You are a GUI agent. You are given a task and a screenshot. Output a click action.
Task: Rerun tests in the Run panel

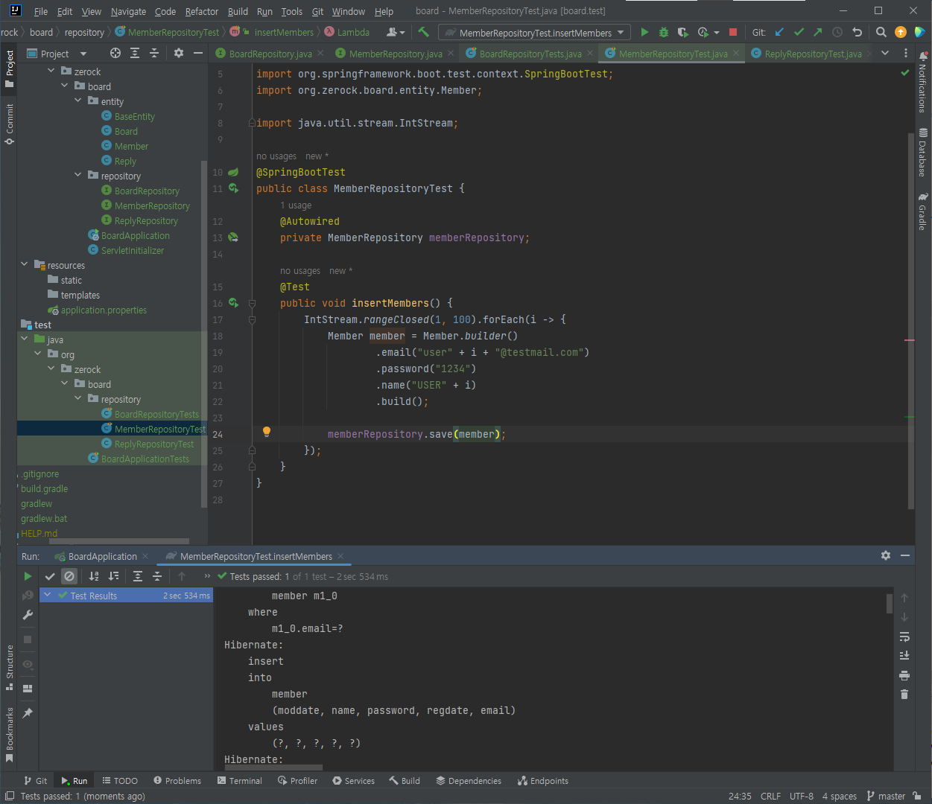coord(28,576)
